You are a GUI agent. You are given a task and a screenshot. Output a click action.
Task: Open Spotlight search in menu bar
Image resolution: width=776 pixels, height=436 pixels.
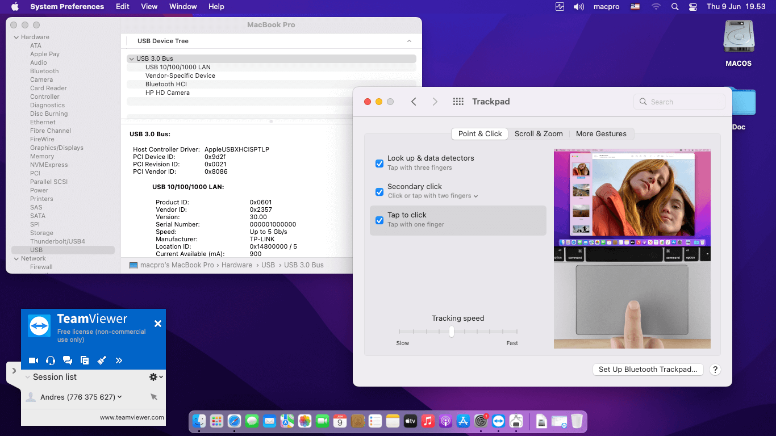click(675, 7)
